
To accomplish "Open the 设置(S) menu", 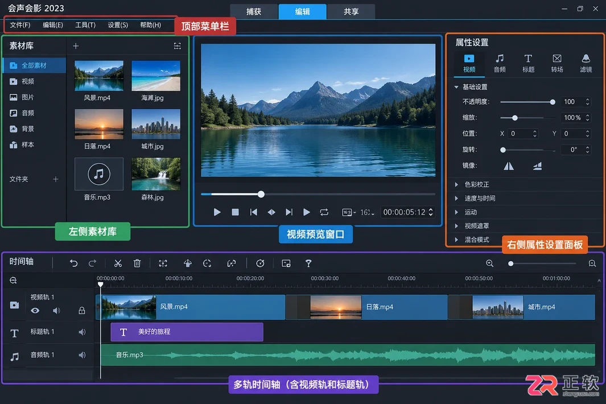I will click(x=118, y=25).
